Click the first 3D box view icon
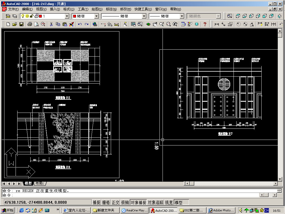The image size is (285, 214). pos(238,16)
